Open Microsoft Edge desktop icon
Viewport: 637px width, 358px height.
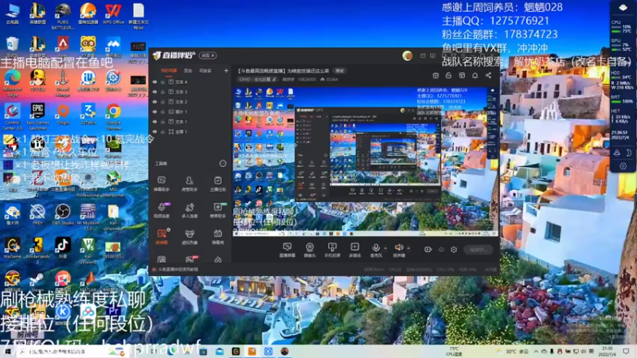(x=12, y=83)
